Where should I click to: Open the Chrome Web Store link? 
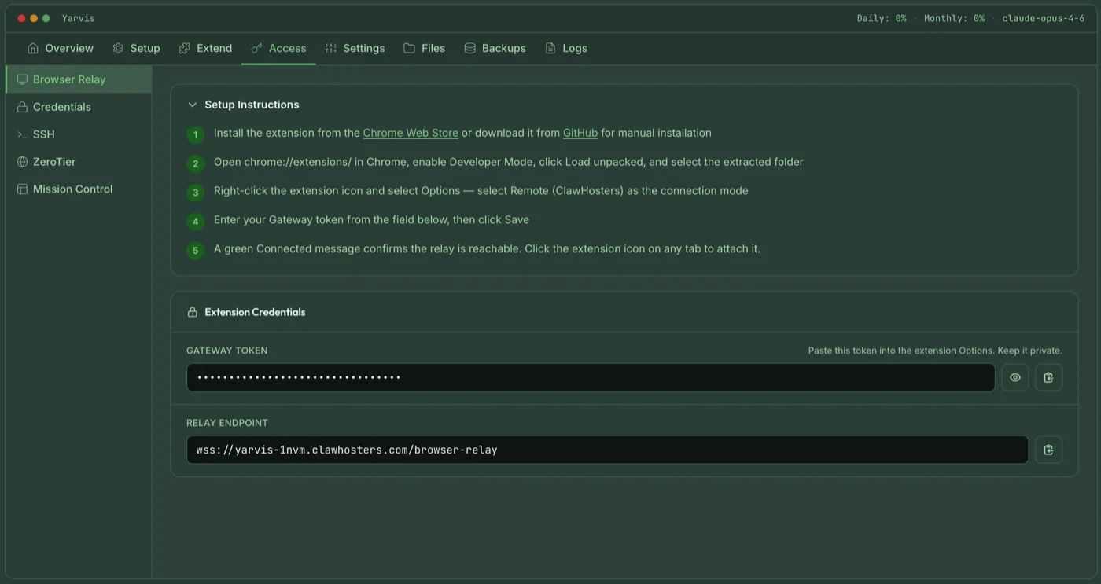[x=410, y=133]
